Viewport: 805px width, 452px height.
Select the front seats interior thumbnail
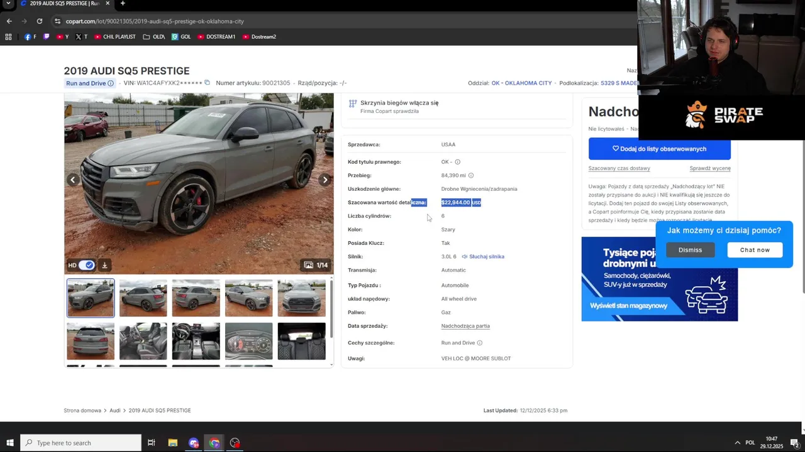click(x=143, y=341)
